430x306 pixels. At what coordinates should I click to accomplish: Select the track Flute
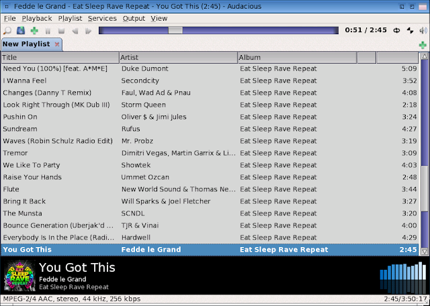[210, 189]
